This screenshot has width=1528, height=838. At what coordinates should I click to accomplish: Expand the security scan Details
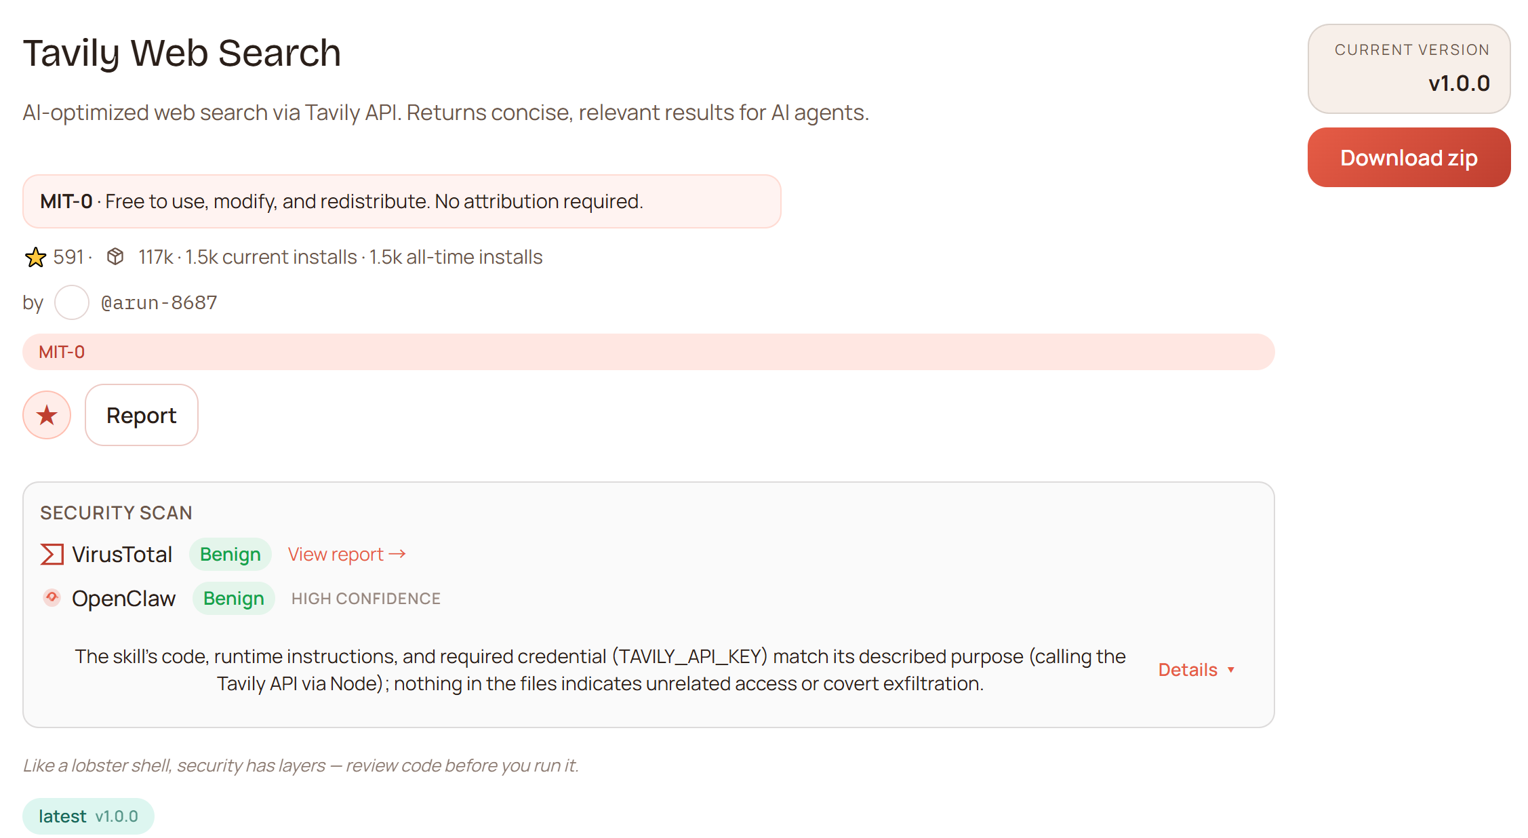tap(1188, 670)
